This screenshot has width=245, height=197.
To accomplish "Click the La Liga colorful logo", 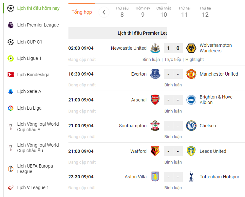I will pos(10,108).
